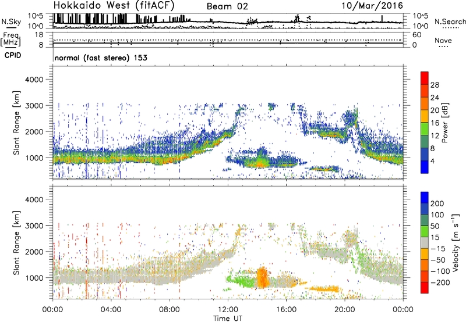Click the '200' tick on the Velocity scale
The image size is (466, 322).
tap(437, 203)
